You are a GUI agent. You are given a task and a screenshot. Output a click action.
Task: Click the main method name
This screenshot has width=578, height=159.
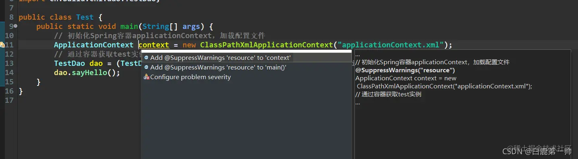(x=129, y=26)
